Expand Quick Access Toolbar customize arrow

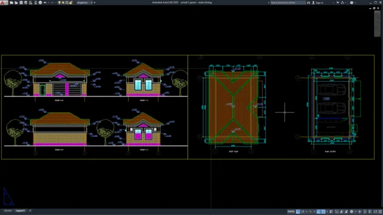[95, 2]
